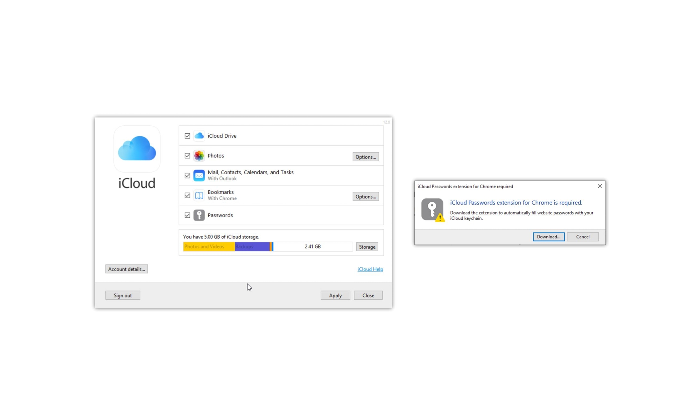
Task: Click the Mail envelope icon
Action: [x=199, y=175]
